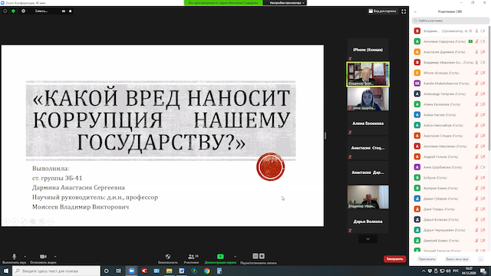
Task: Select Алиса Николайчук in participant list
Action: (450, 125)
